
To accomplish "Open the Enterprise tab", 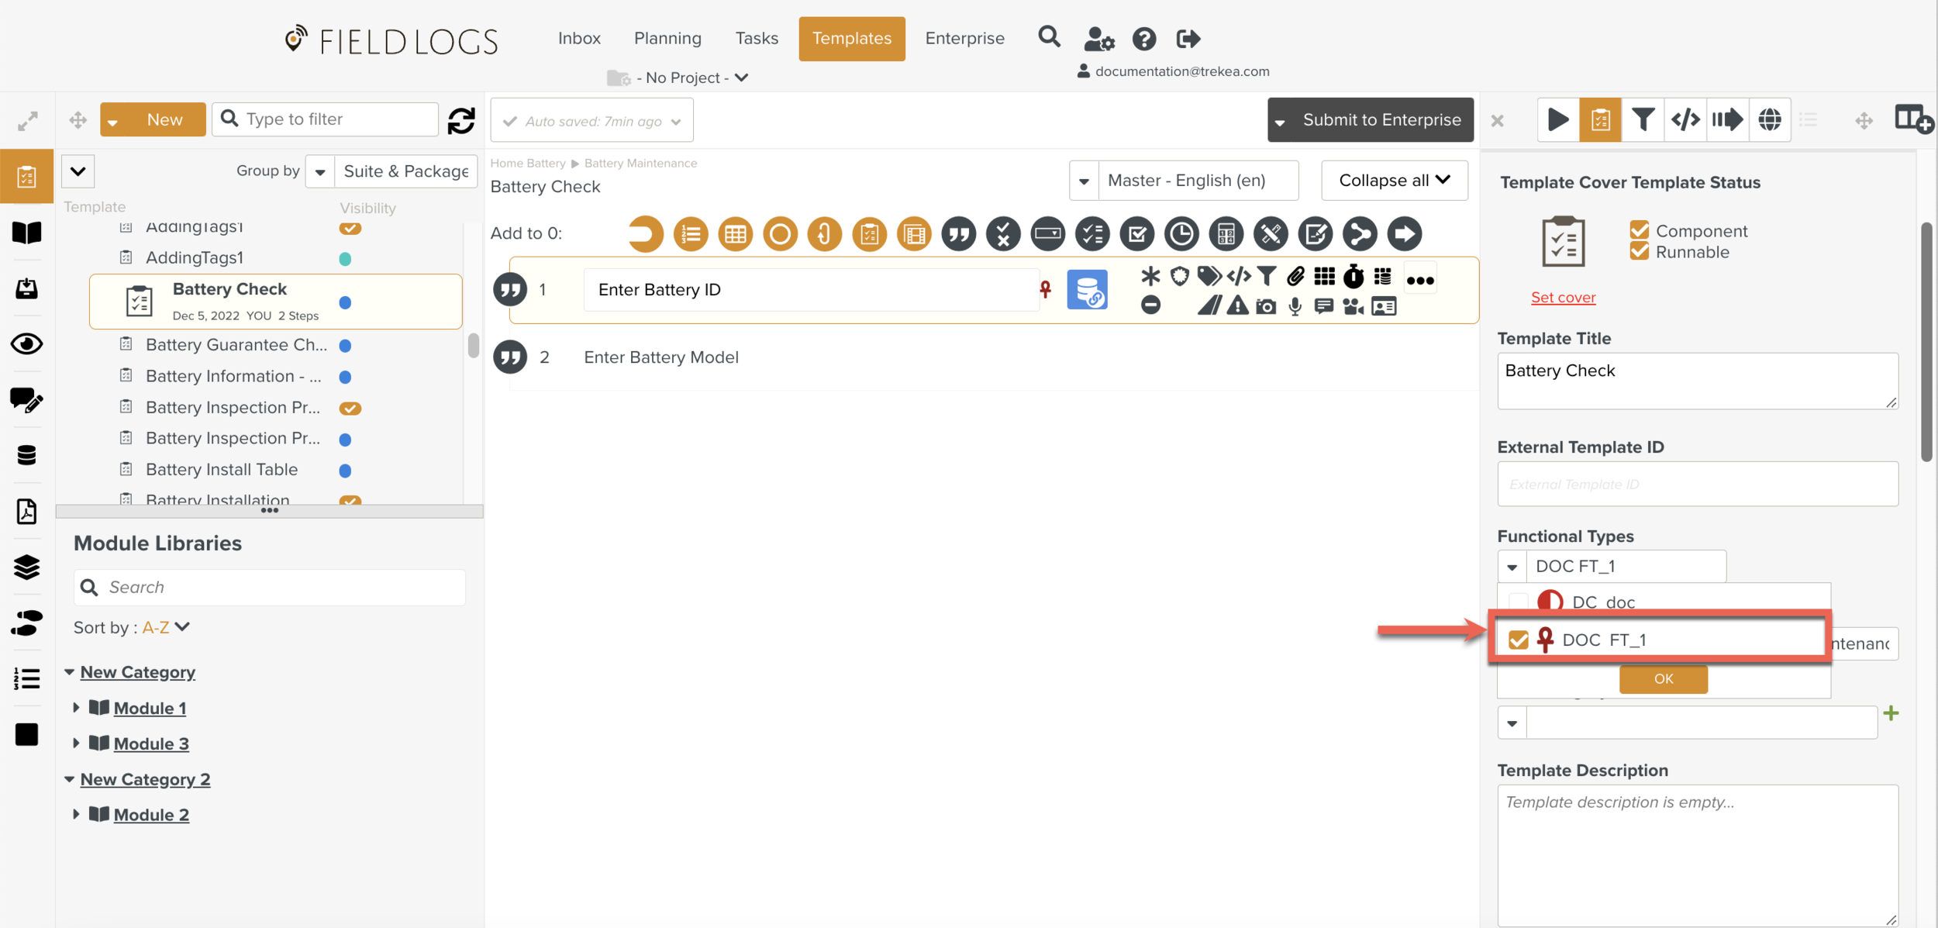I will (964, 38).
